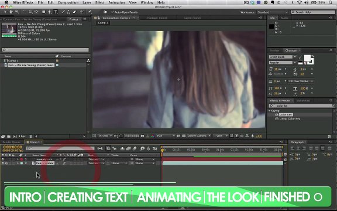This screenshot has height=211, width=337.
Task: Select the Puppet Pin tool
Action: tap(90, 12)
